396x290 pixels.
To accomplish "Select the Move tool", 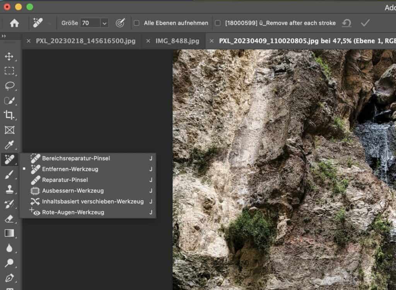I will tap(10, 56).
